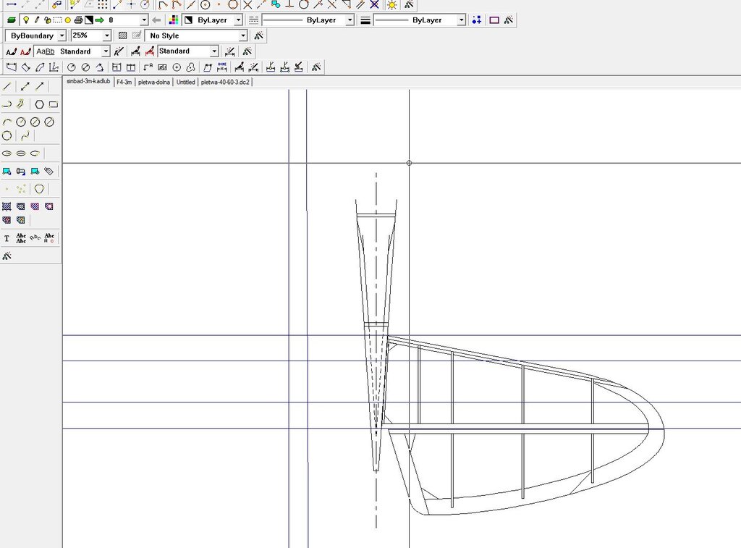
Task: Open the pletwa-dolna tab
Action: (154, 83)
